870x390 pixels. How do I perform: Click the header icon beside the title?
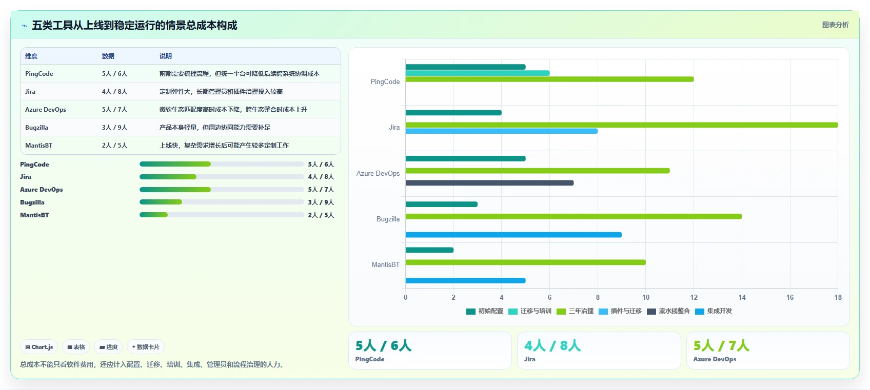click(x=24, y=26)
